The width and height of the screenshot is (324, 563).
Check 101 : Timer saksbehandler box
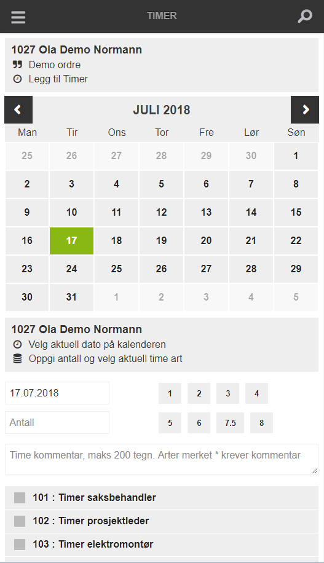click(20, 498)
